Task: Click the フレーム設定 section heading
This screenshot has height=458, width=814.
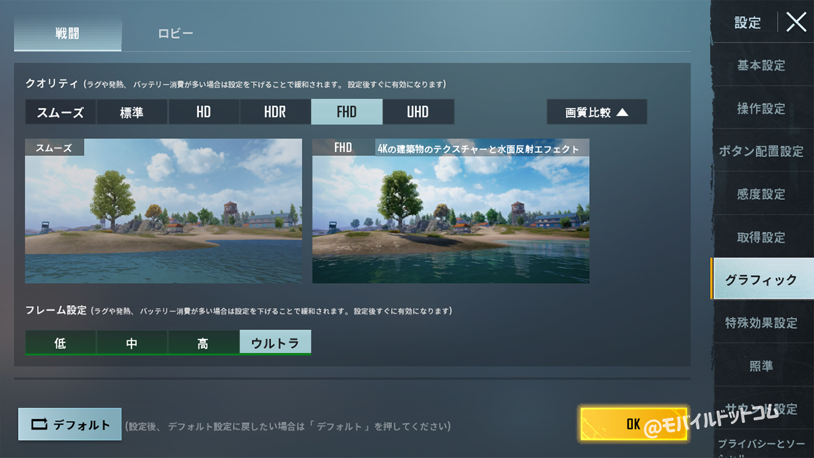Action: (x=56, y=310)
